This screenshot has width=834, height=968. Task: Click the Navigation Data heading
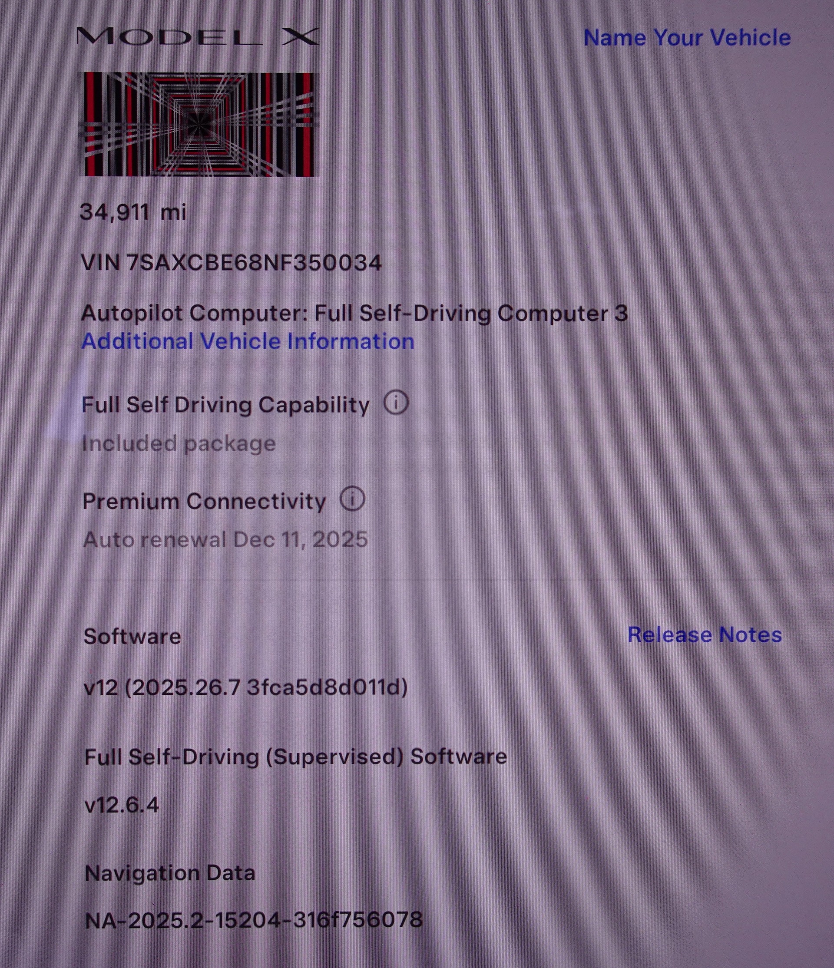pos(170,873)
